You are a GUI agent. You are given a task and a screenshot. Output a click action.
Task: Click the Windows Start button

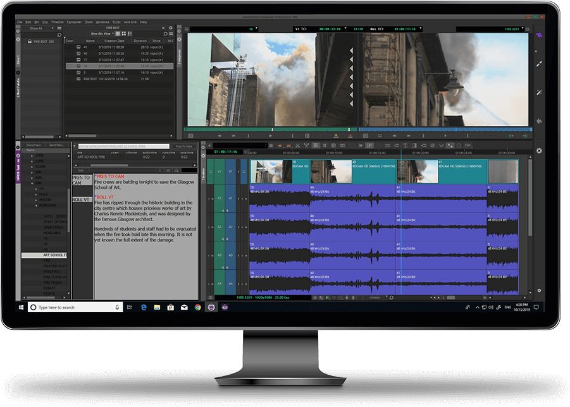coord(23,307)
